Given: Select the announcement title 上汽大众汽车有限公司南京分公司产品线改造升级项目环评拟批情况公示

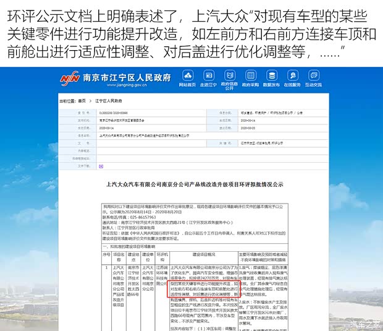Looking at the screenshot, I should (195, 184).
